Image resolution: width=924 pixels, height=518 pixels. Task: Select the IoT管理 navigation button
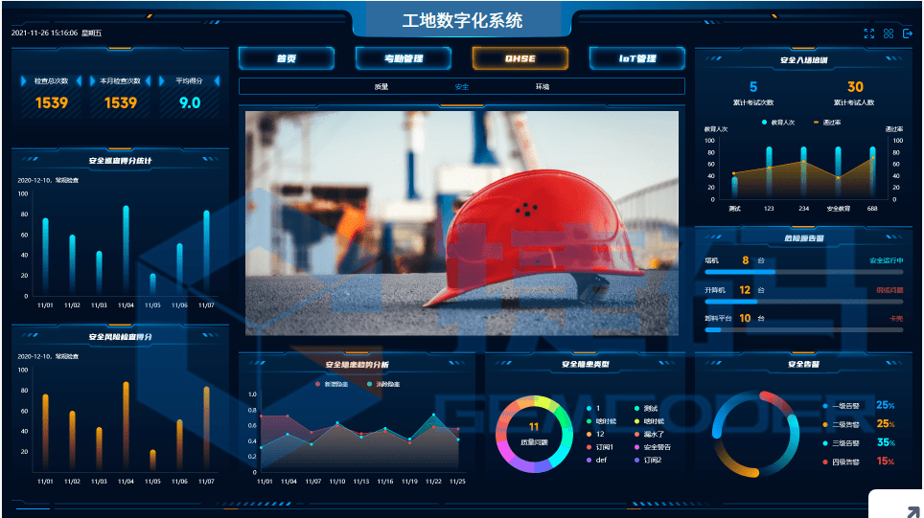coord(636,58)
